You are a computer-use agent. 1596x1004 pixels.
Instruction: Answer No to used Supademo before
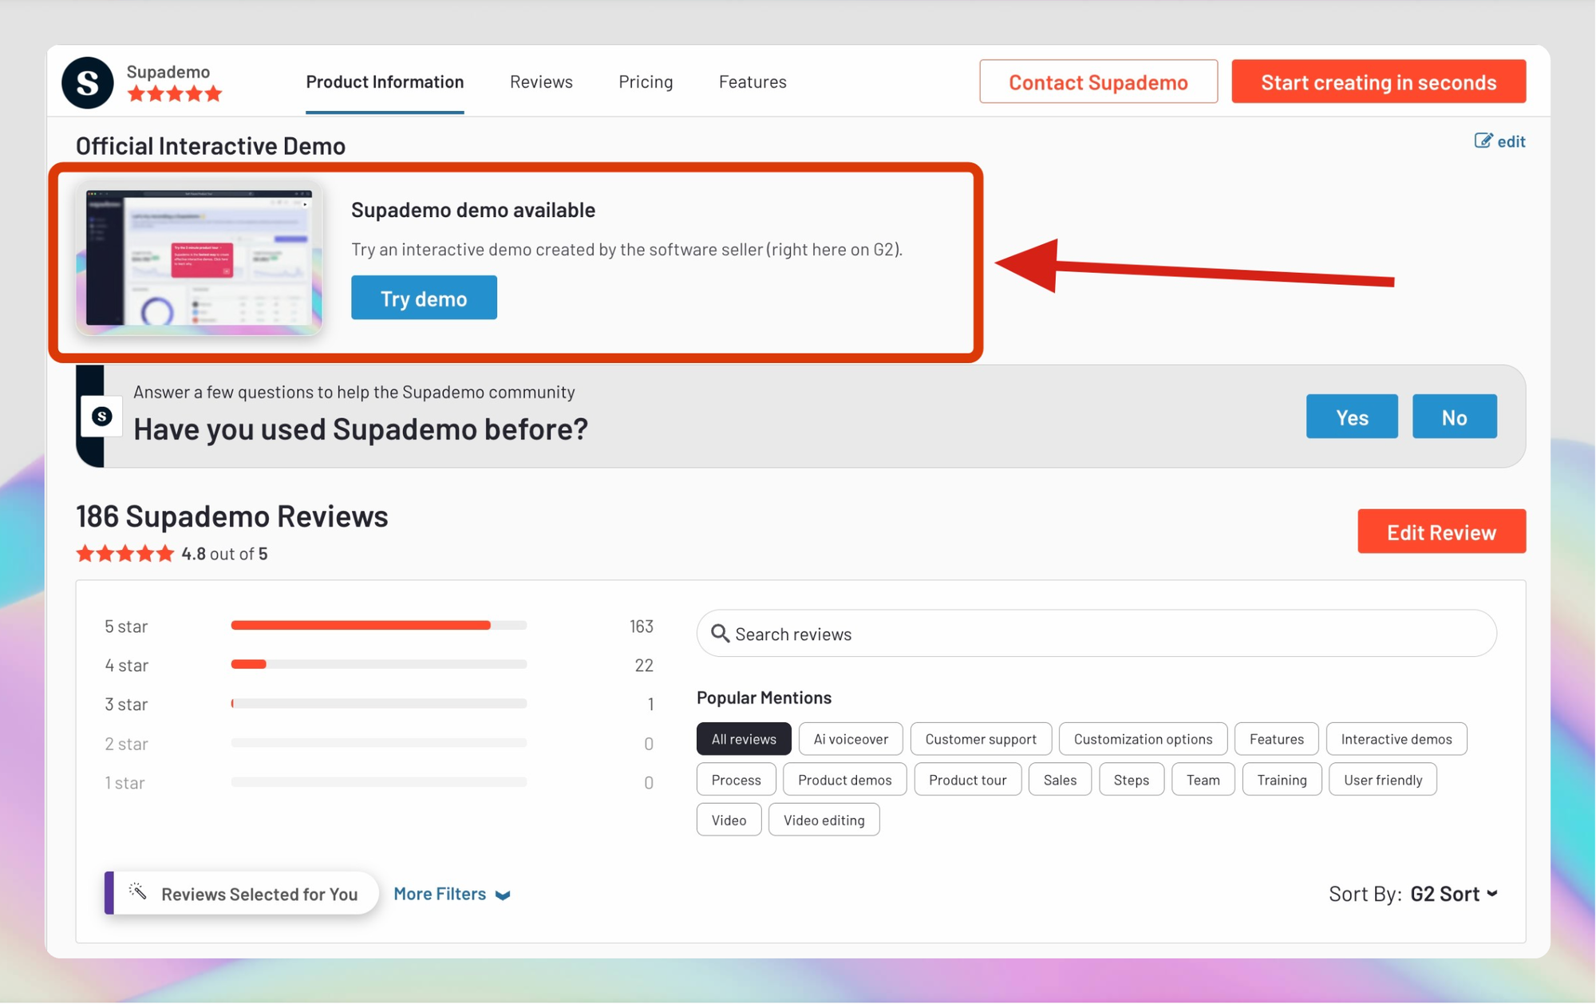(1454, 417)
